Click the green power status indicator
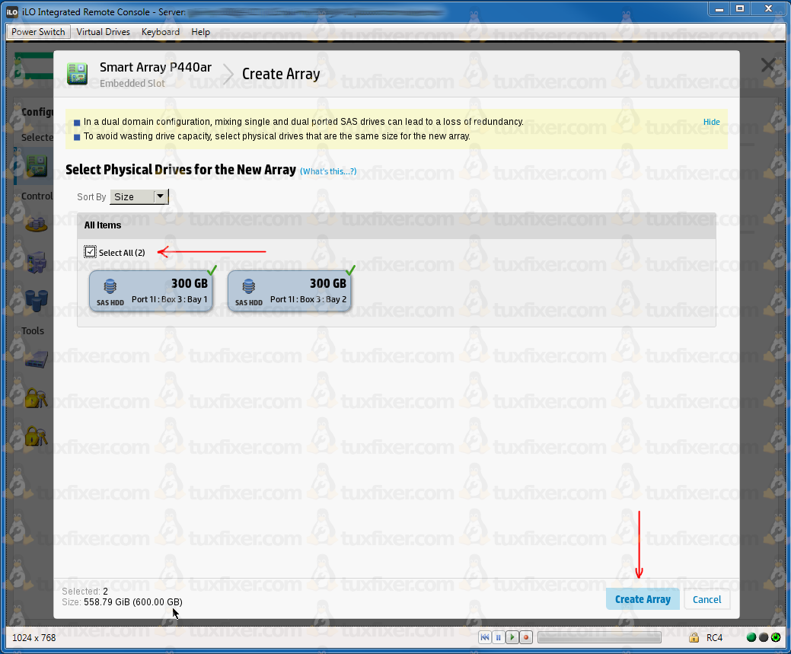791x654 pixels. [x=776, y=637]
